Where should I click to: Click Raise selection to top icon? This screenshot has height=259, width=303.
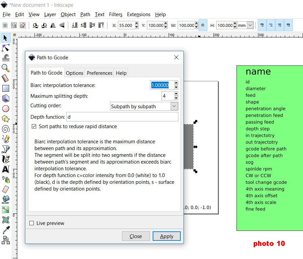coord(101,25)
